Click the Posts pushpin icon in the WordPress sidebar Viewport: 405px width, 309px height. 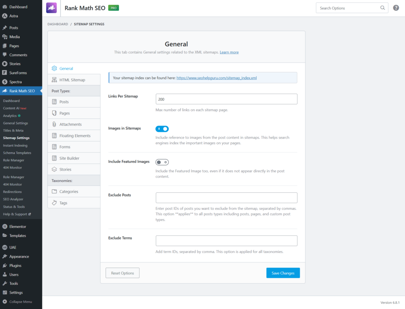[x=5, y=28]
